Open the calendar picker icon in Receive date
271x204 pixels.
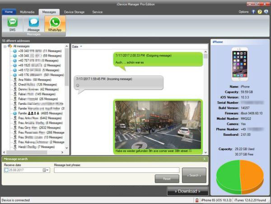coord(44,170)
